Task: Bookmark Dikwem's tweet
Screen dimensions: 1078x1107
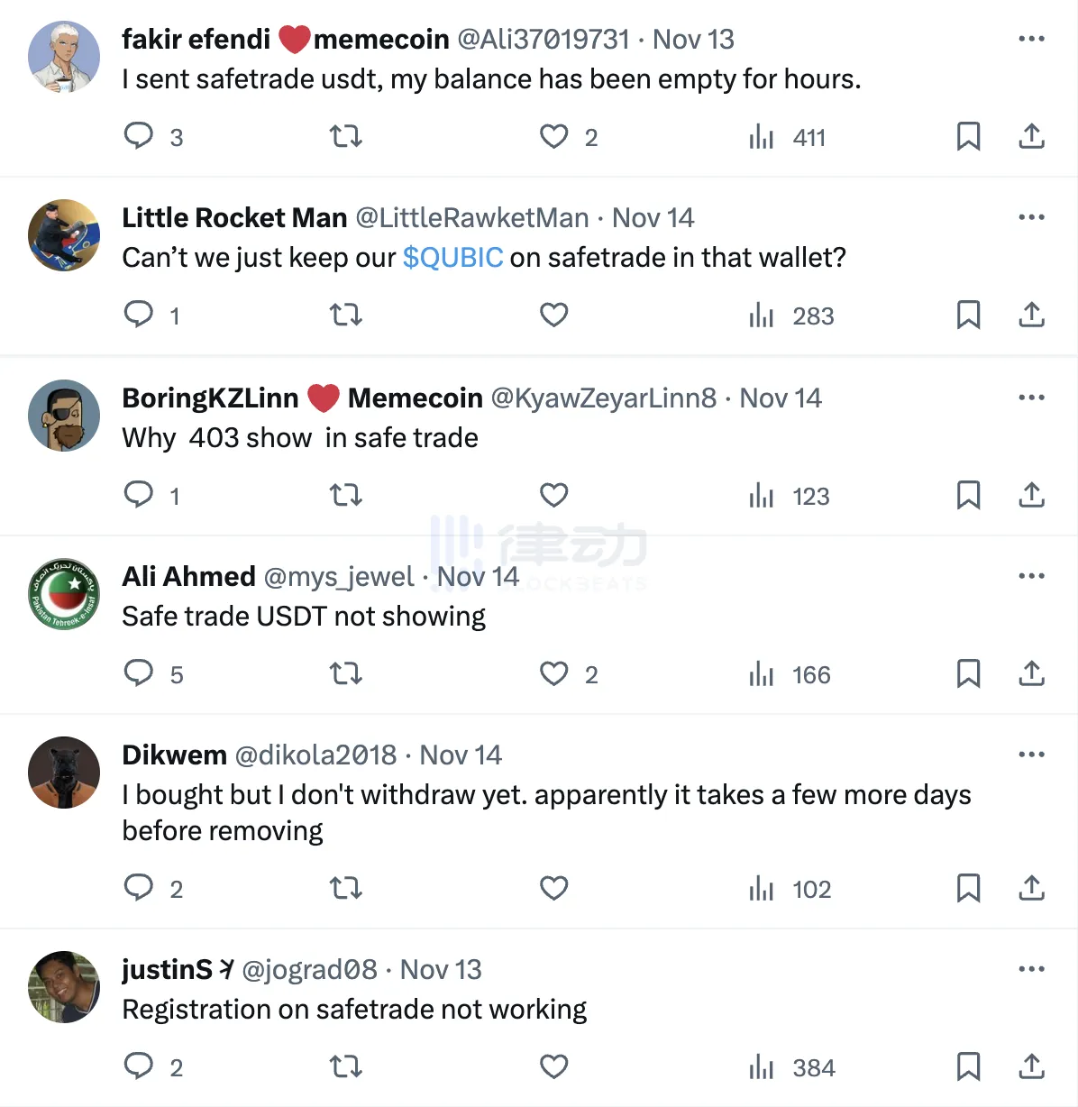Action: 968,888
